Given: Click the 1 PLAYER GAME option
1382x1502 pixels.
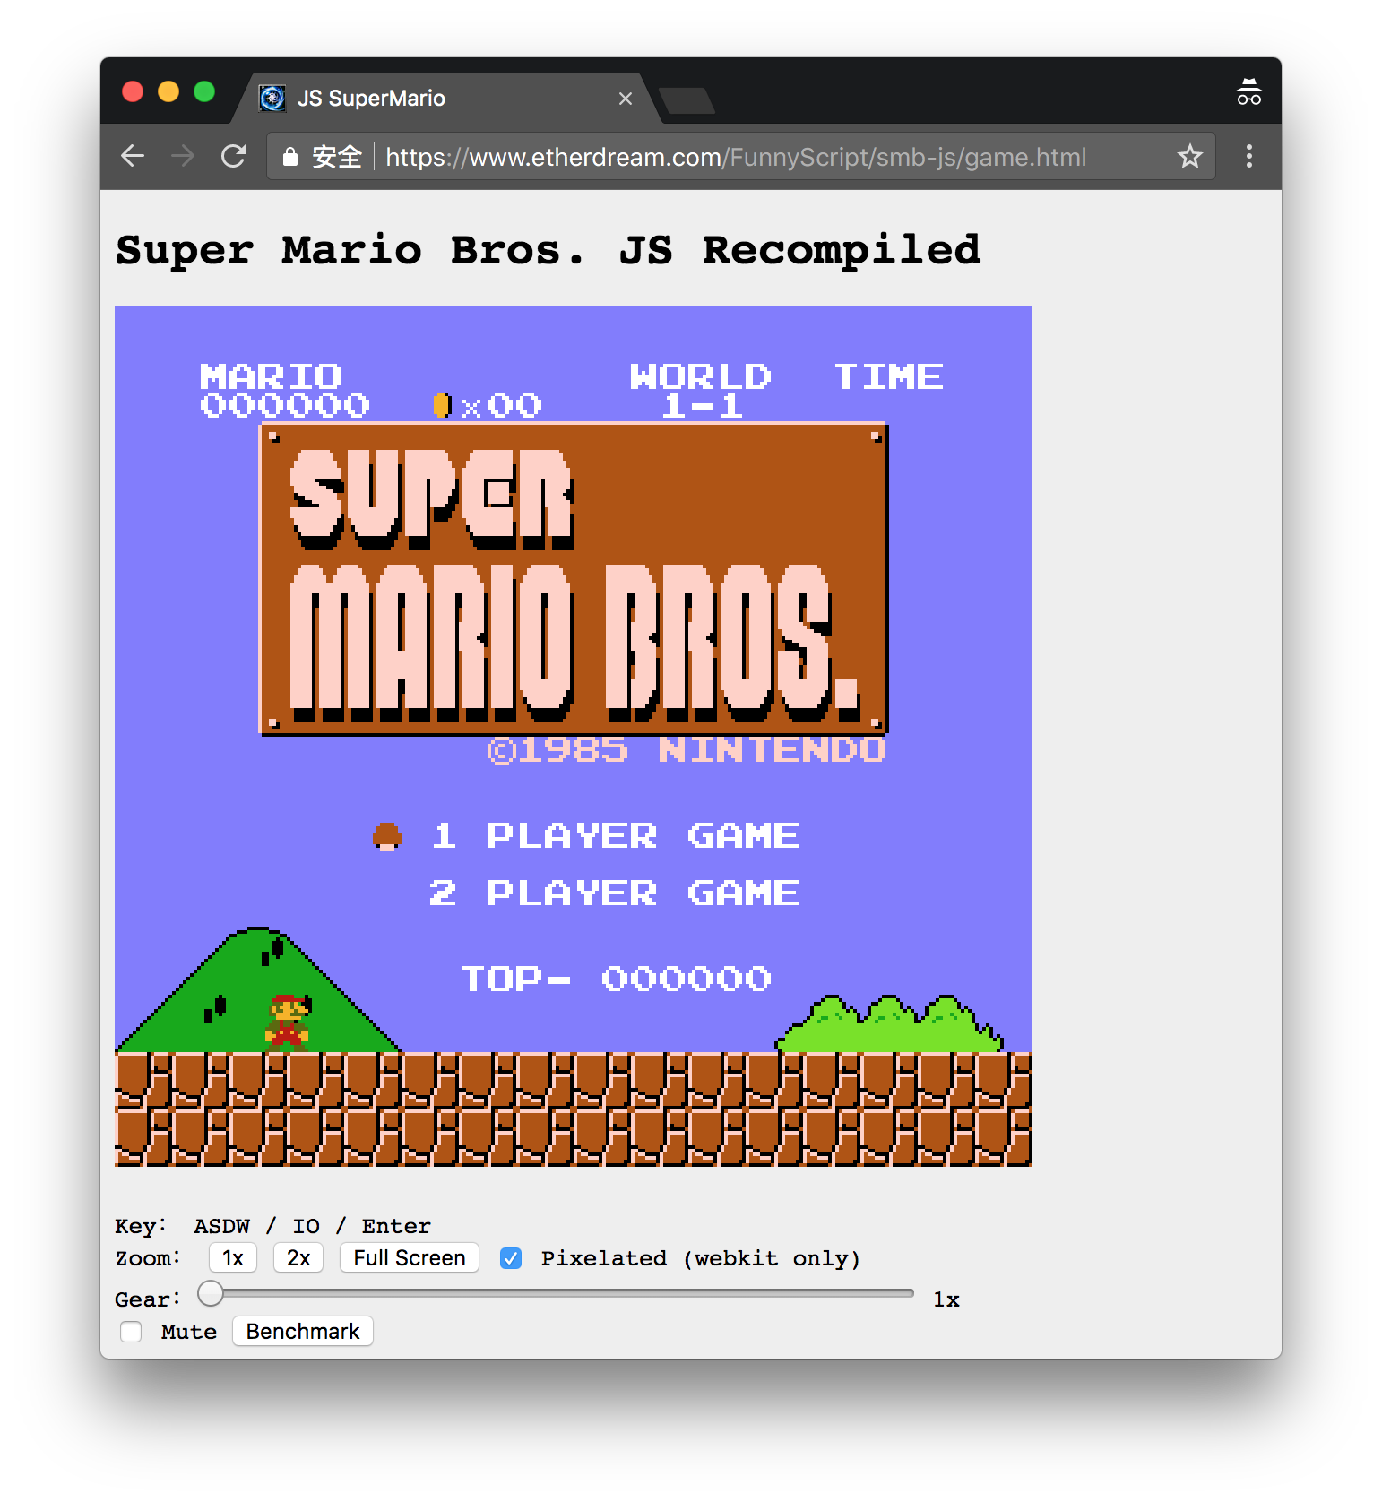Looking at the screenshot, I should [x=616, y=836].
